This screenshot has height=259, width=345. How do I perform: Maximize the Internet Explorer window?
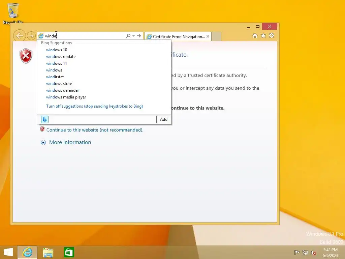[258, 26]
